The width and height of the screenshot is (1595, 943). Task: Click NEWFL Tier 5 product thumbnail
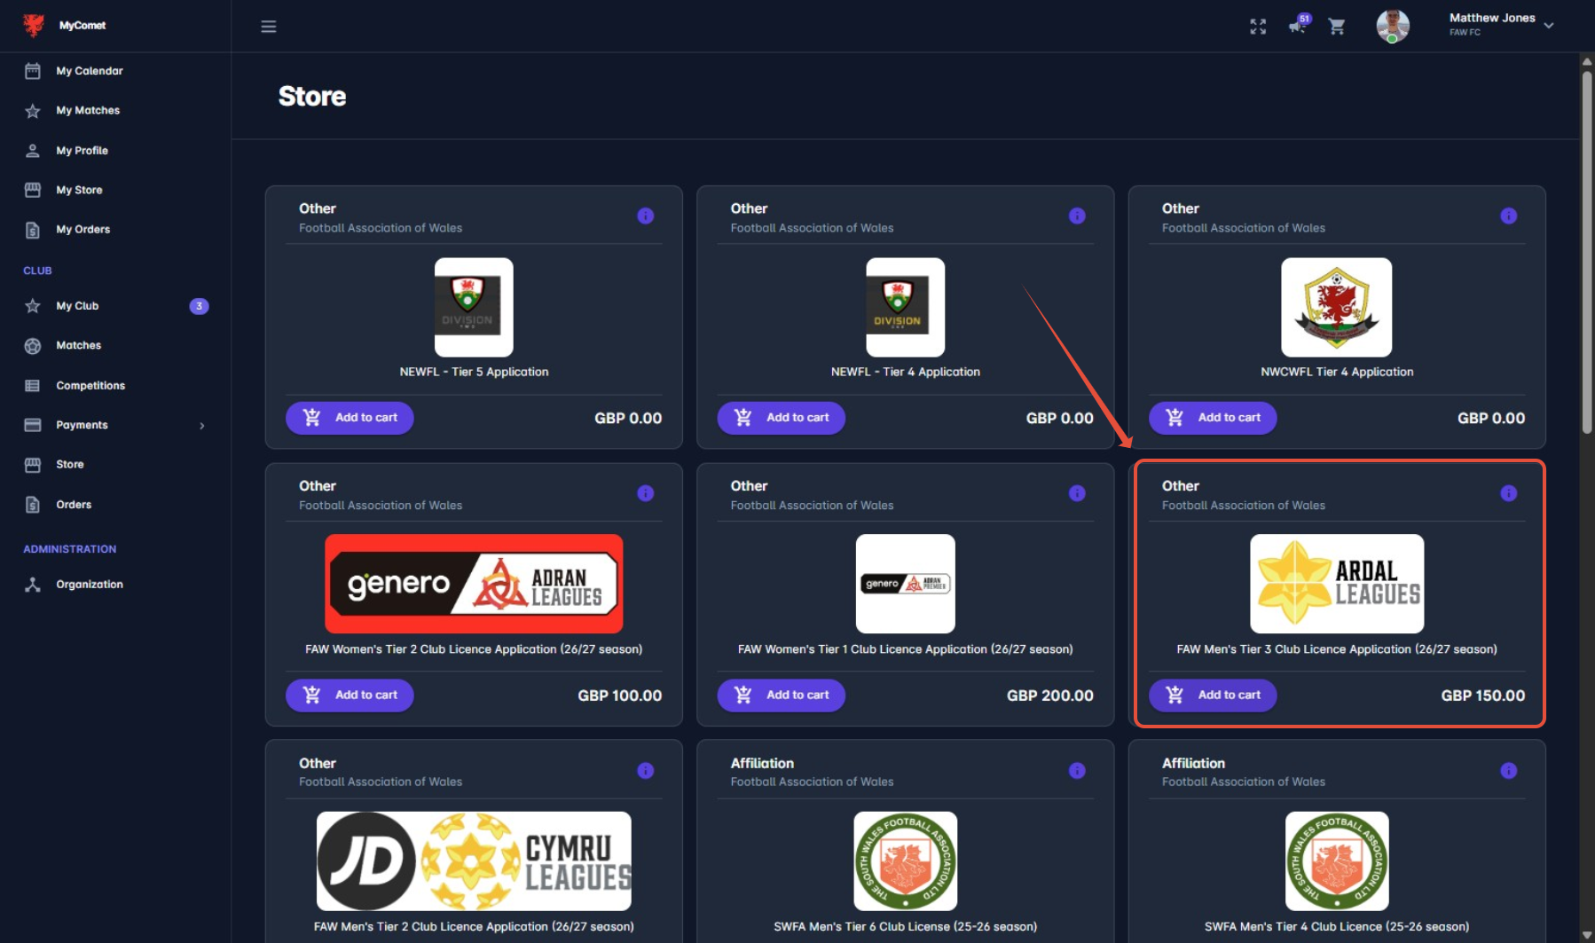(x=474, y=307)
